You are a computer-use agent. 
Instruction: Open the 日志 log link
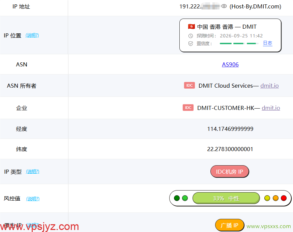tap(267, 43)
